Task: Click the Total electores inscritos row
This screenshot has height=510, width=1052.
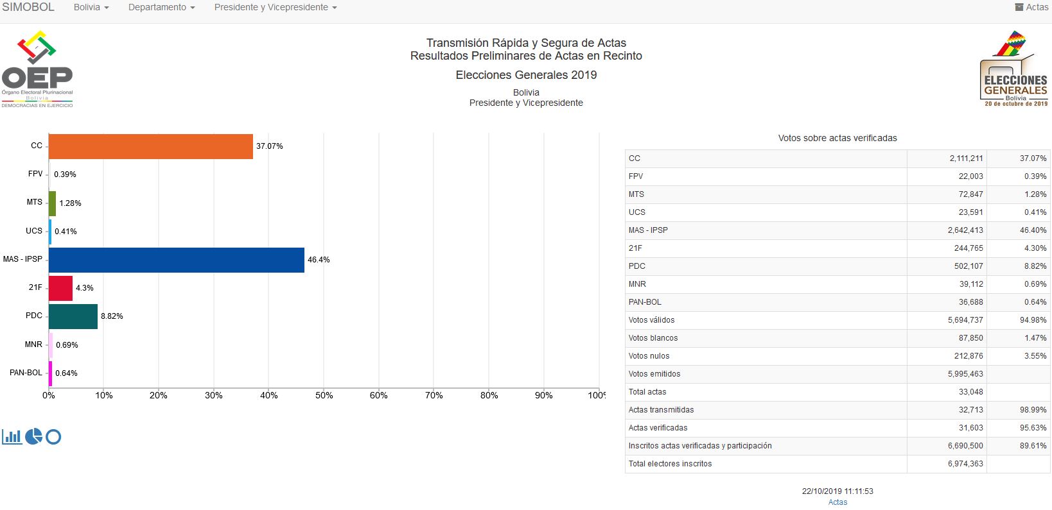Action: point(837,464)
